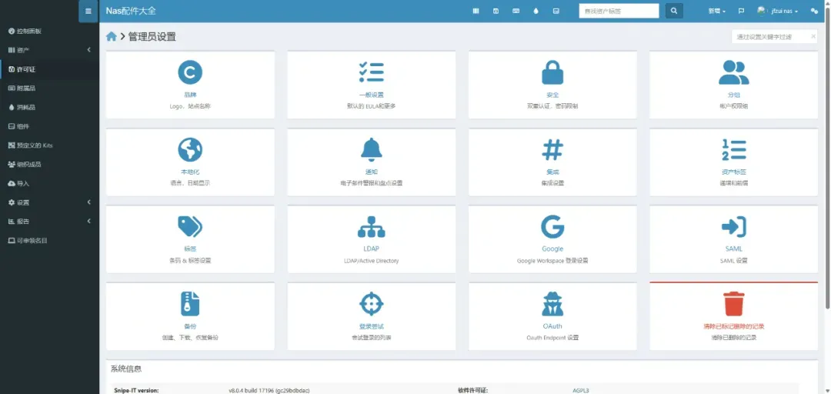Select 许可证 in the sidebar
Viewport: 831px width, 394px height.
pos(25,69)
